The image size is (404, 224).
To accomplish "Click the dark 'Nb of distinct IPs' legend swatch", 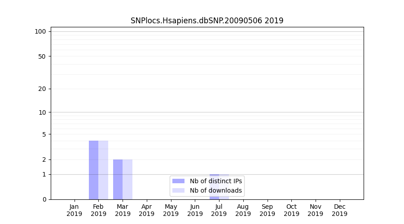I will 178,181.
